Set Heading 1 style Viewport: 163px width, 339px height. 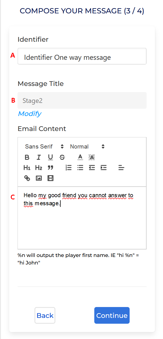click(x=27, y=168)
